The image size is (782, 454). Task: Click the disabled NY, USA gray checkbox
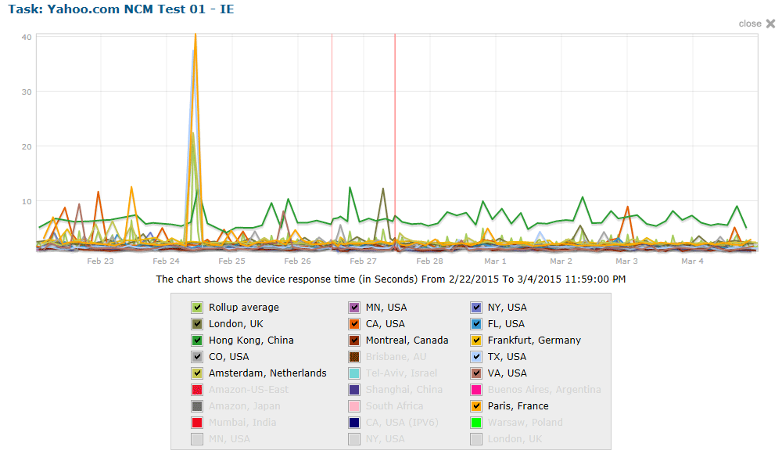coord(354,439)
